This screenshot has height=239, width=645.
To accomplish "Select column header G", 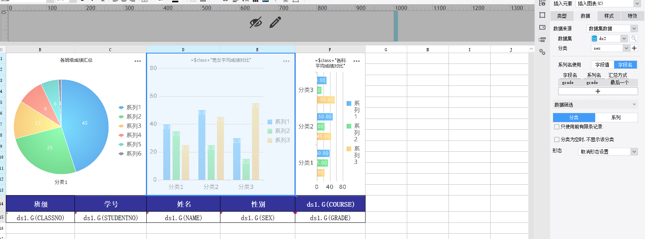I will 386,49.
